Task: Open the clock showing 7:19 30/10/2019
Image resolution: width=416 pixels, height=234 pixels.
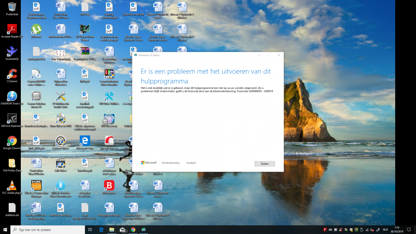Action: [x=397, y=229]
